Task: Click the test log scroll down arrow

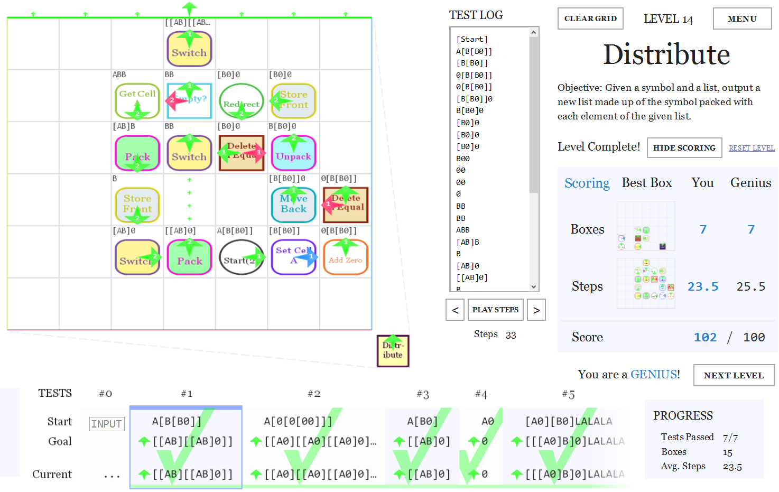Action: (534, 287)
